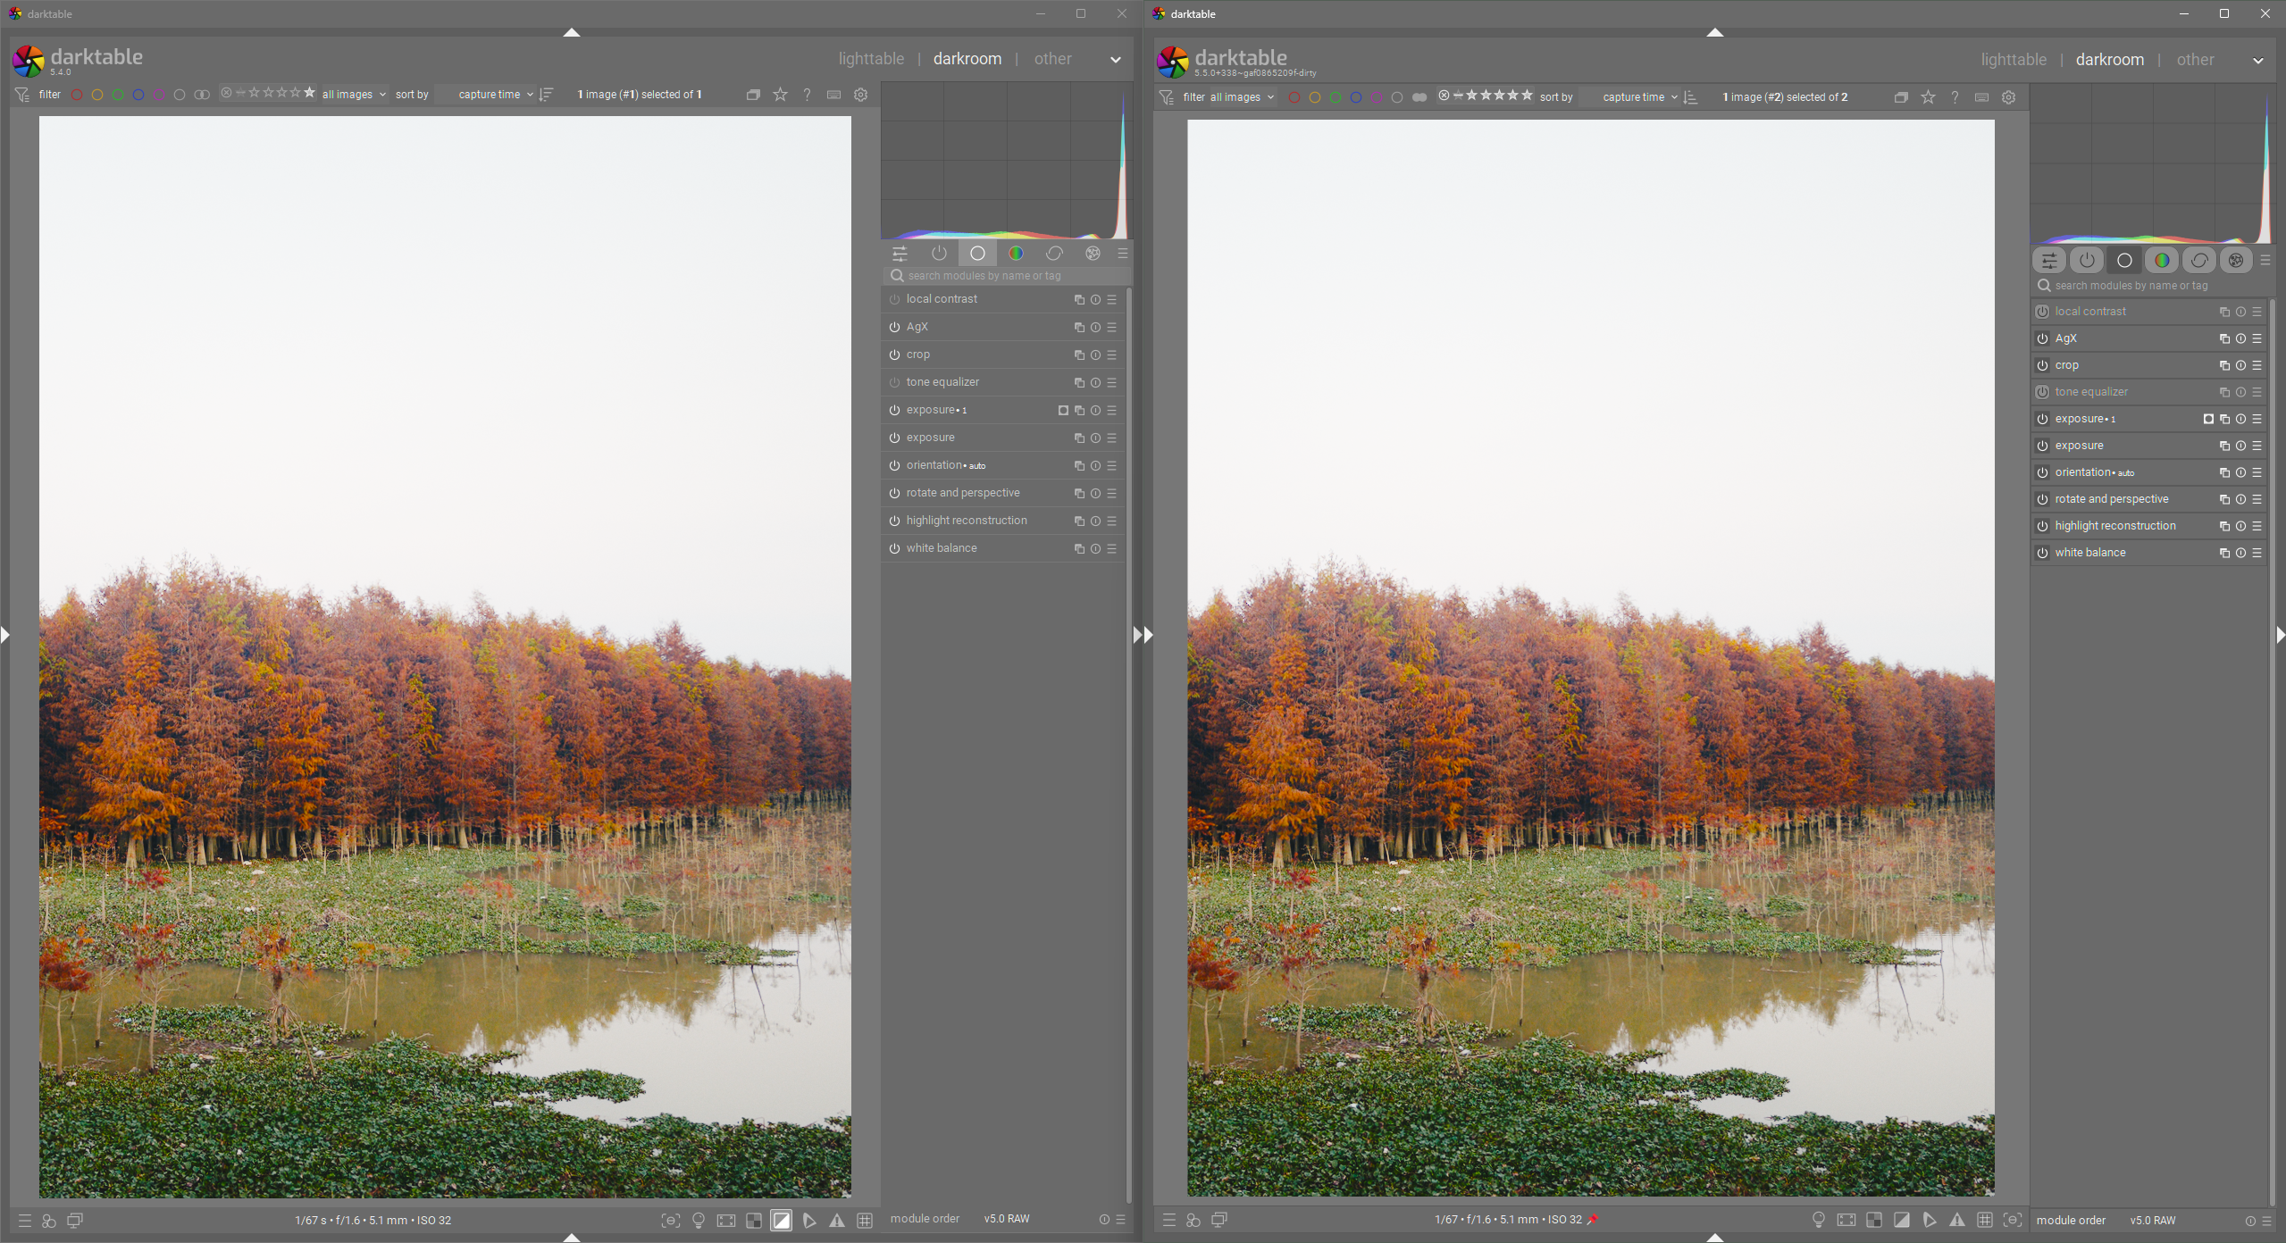
Task: Open second darkroom window icon, left window
Action: pos(75,1221)
